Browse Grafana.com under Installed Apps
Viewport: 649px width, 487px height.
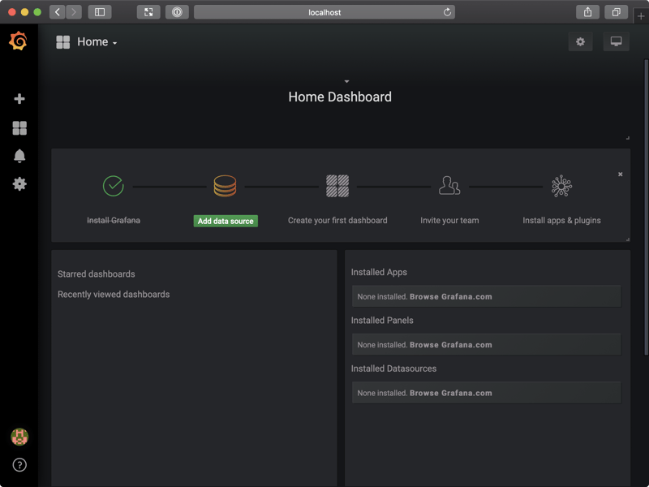coord(451,296)
